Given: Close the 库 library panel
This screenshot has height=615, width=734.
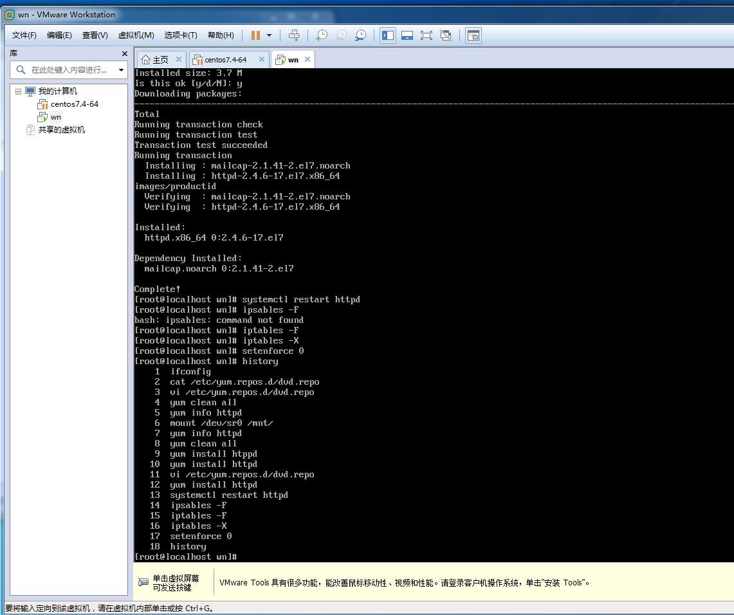Looking at the screenshot, I should 125,53.
